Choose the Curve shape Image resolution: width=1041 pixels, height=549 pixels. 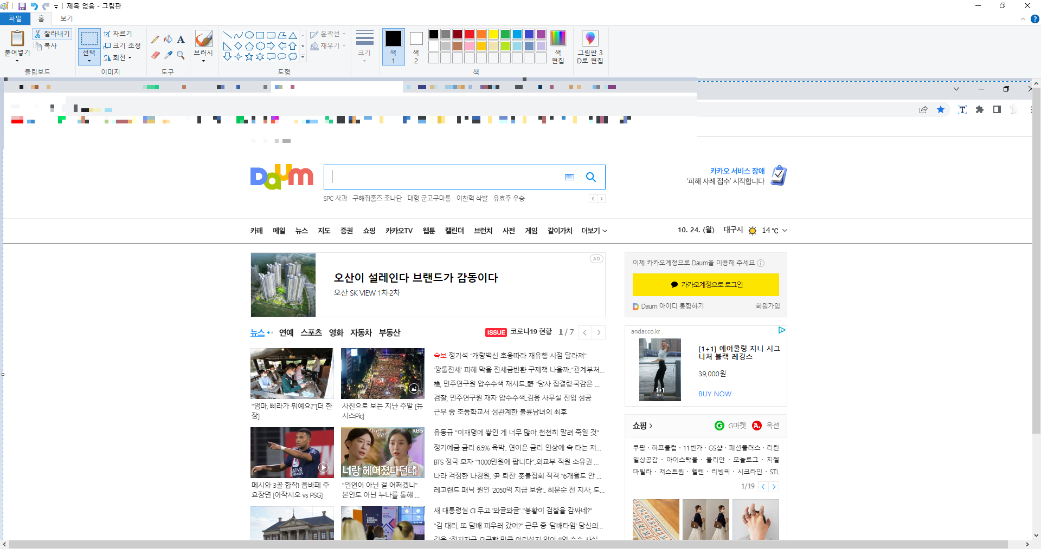coord(238,35)
